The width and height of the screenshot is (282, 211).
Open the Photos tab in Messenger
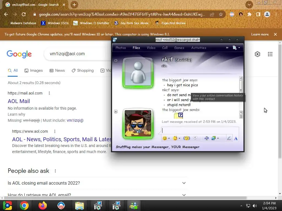[x=121, y=48]
